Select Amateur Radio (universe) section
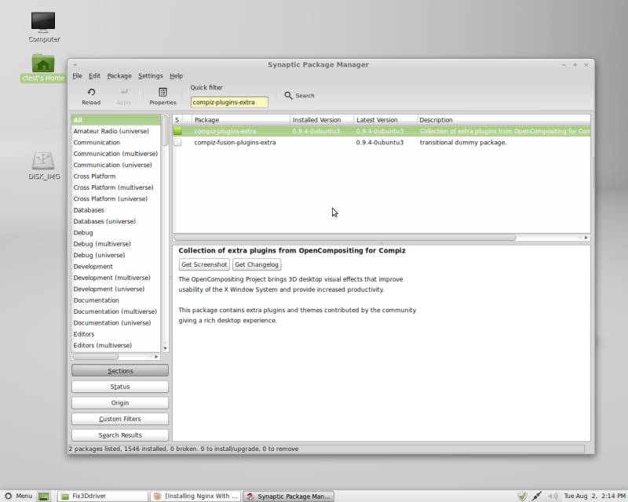The height and width of the screenshot is (502, 628). (x=116, y=131)
